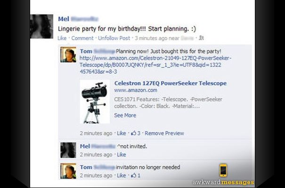Like Mel's lingerie party post
This screenshot has height=188, width=285.
click(62, 38)
